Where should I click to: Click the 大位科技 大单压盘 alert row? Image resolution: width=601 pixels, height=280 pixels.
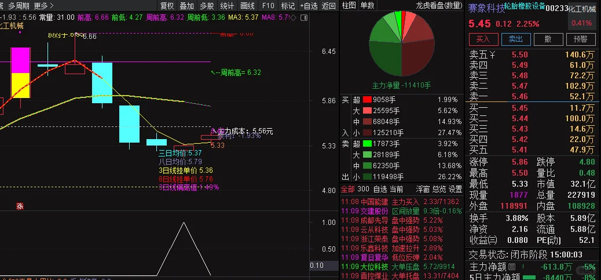coord(401,266)
